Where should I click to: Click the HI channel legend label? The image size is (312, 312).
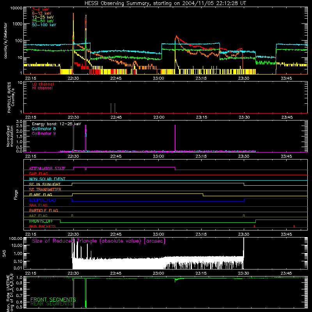pos(42,88)
